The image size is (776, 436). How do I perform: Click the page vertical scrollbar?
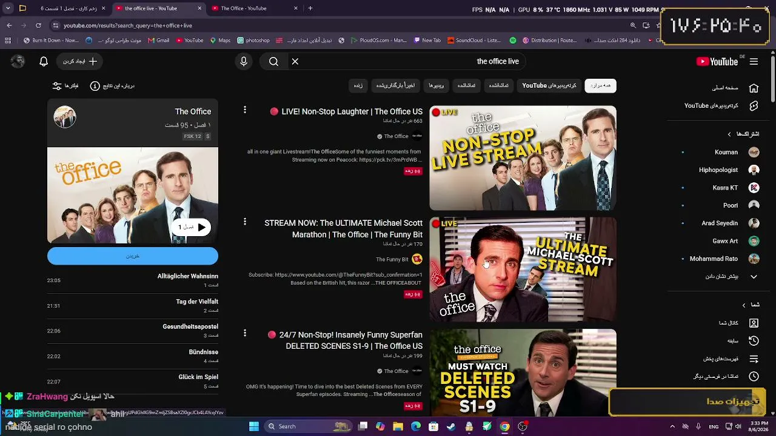[x=773, y=79]
